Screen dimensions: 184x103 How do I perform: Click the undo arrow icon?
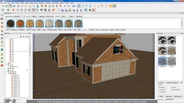tap(65, 6)
